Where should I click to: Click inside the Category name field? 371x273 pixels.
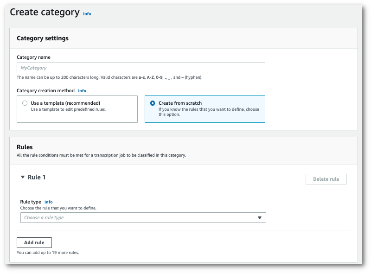click(x=142, y=68)
